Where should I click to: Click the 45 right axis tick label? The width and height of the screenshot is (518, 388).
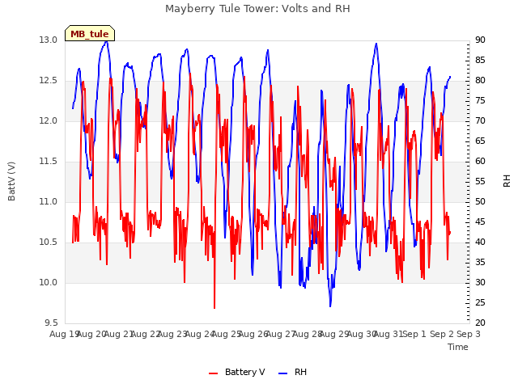click(480, 221)
